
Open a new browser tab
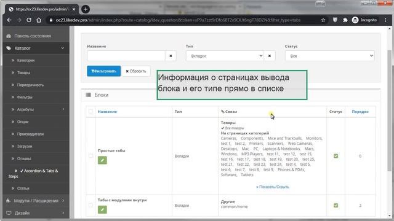pos(86,9)
